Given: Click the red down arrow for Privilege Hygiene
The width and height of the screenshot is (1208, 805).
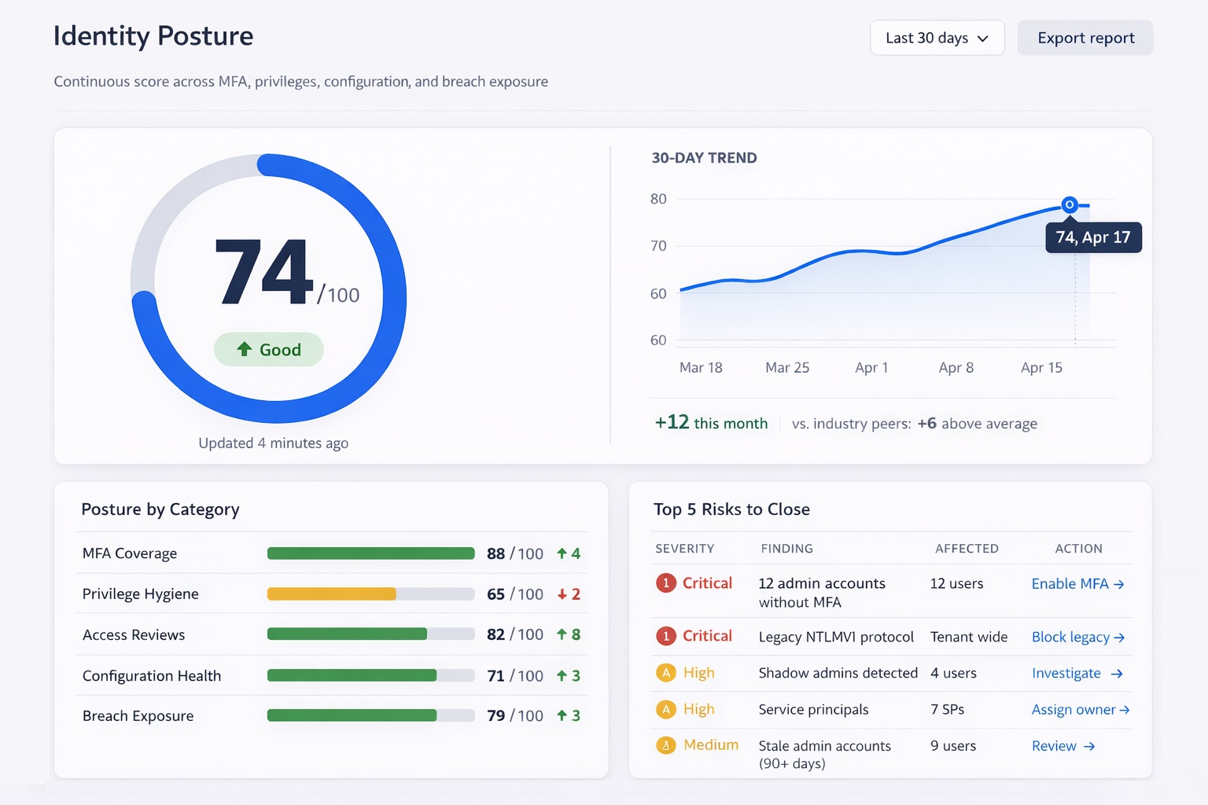Looking at the screenshot, I should tap(562, 595).
